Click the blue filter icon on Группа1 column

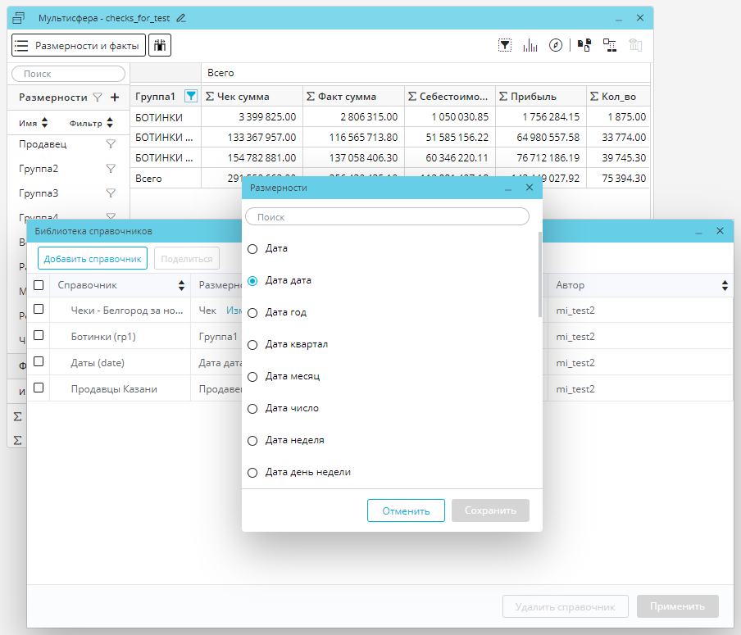(191, 96)
